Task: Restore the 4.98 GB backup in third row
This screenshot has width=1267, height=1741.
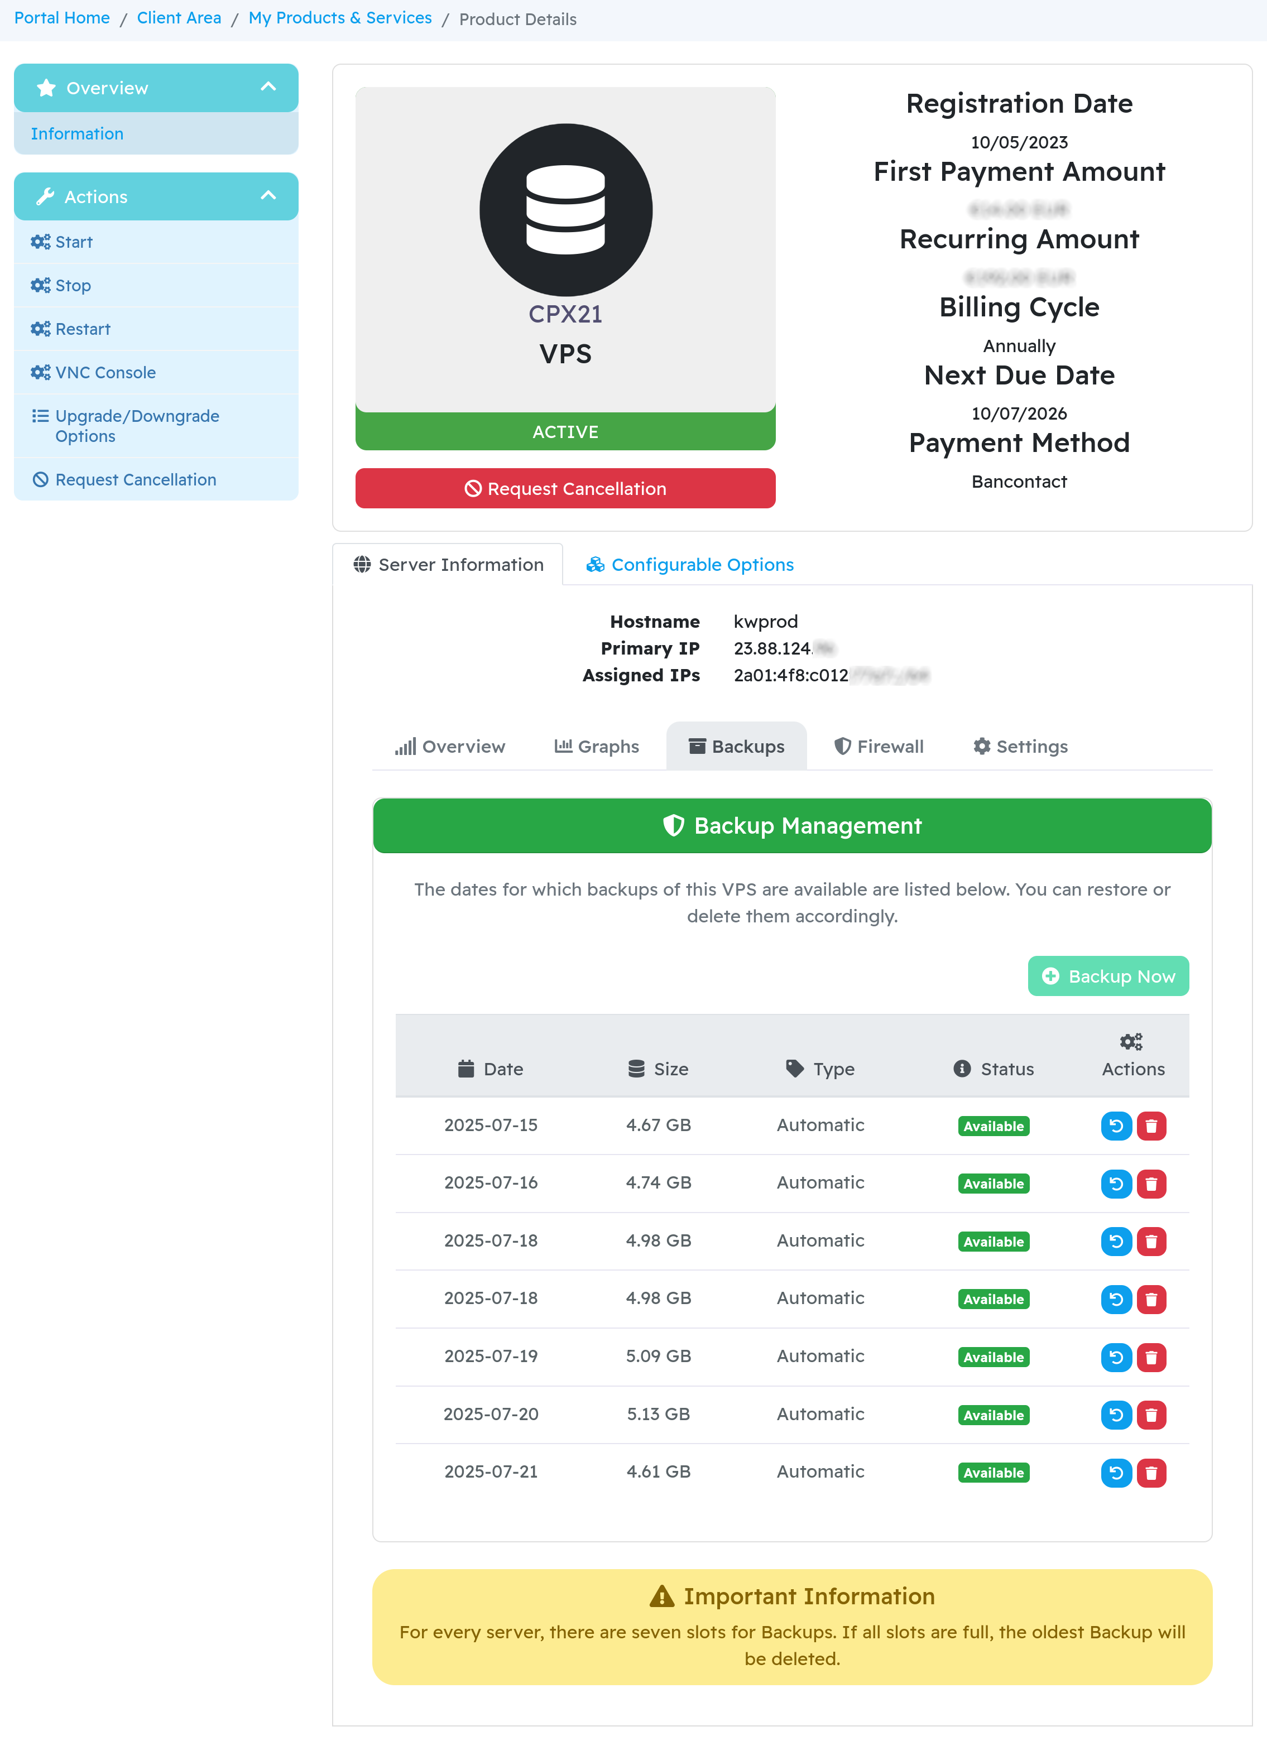Action: [x=1116, y=1240]
